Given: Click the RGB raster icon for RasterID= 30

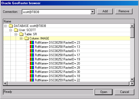Looking at the screenshot, I should point(32,72).
